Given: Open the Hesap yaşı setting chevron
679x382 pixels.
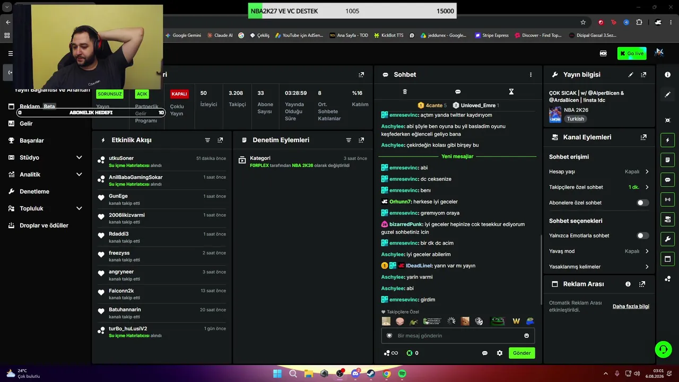Looking at the screenshot, I should (x=647, y=171).
